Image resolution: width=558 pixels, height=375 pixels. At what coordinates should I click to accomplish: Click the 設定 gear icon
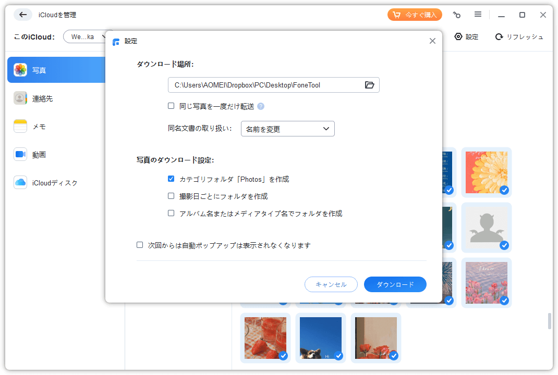[x=458, y=36]
